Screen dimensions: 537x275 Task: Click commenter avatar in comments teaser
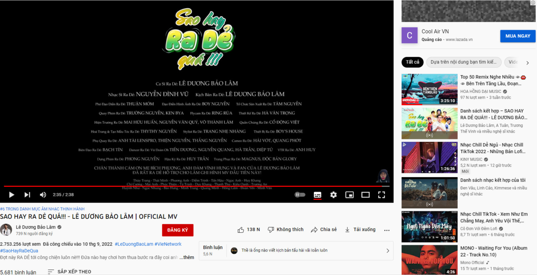click(234, 250)
